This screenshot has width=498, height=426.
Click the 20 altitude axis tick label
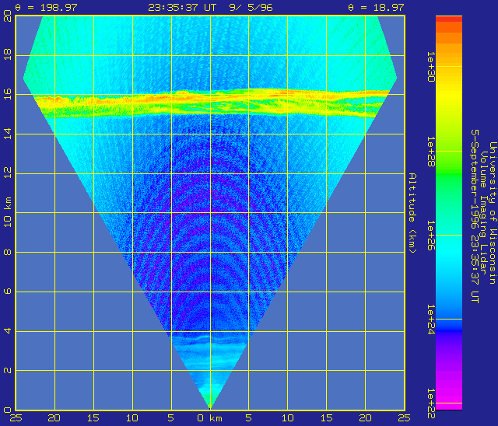tap(8, 16)
